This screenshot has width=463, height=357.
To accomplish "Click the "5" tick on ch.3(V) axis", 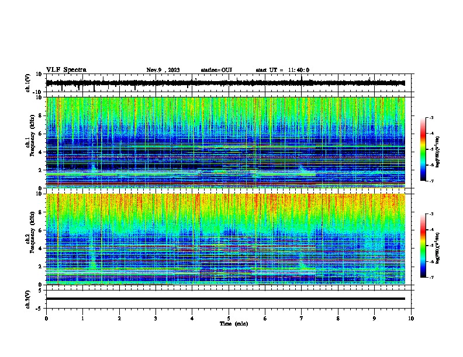I will [x=40, y=290].
